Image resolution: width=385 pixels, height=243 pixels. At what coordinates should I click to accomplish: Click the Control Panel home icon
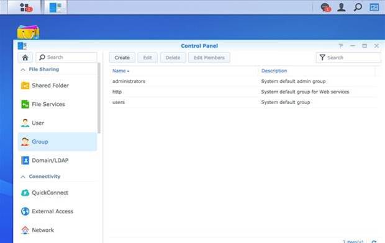(25, 58)
